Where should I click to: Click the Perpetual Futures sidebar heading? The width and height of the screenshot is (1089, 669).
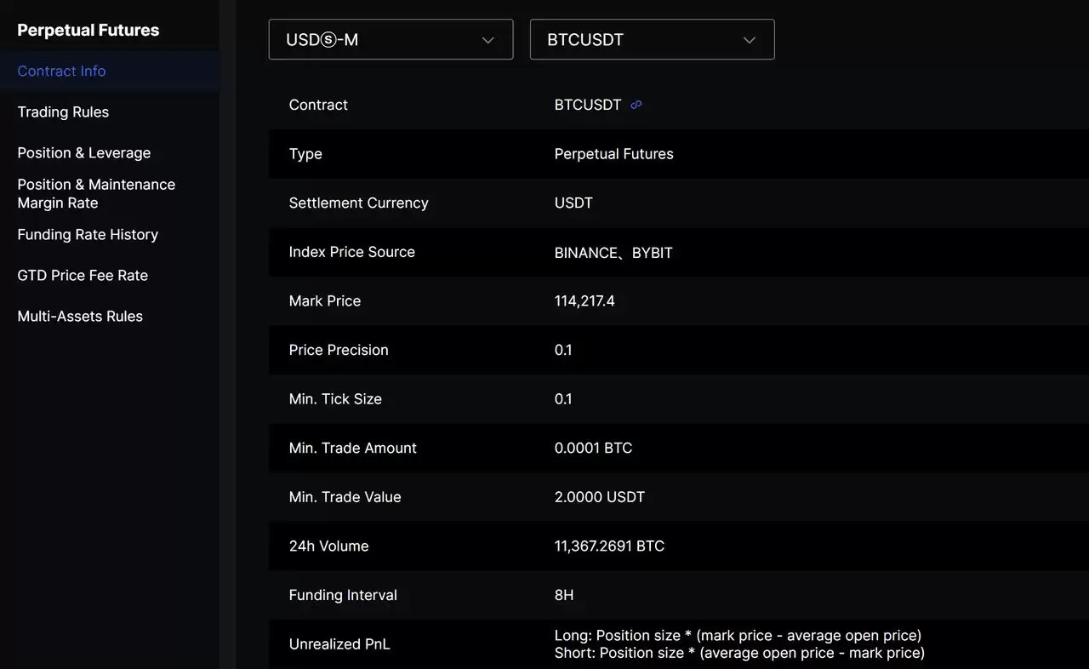(x=88, y=31)
